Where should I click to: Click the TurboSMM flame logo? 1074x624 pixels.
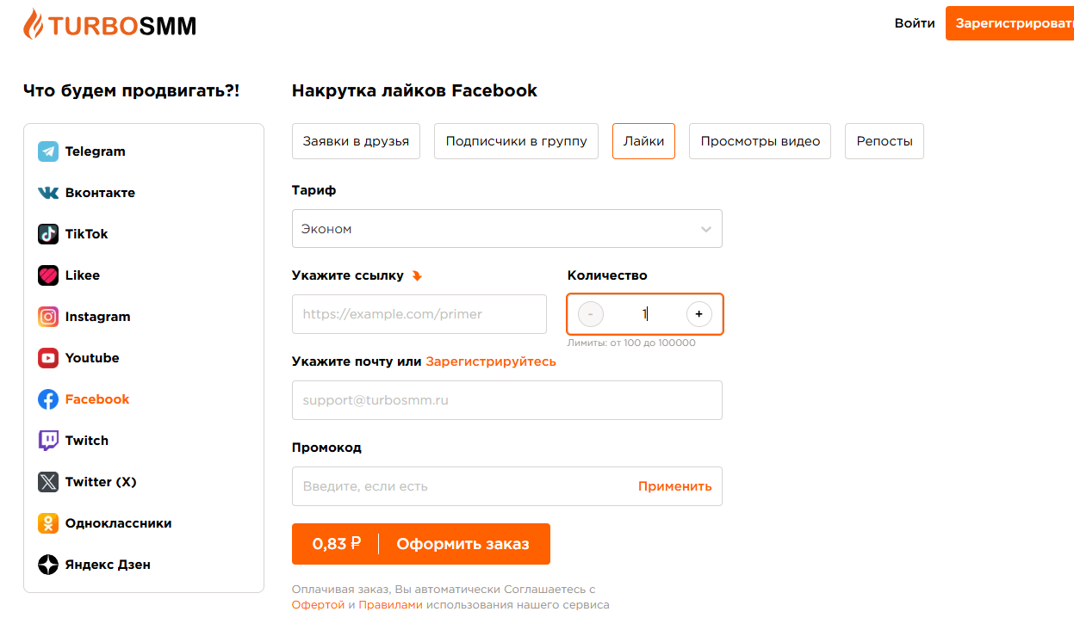(33, 25)
